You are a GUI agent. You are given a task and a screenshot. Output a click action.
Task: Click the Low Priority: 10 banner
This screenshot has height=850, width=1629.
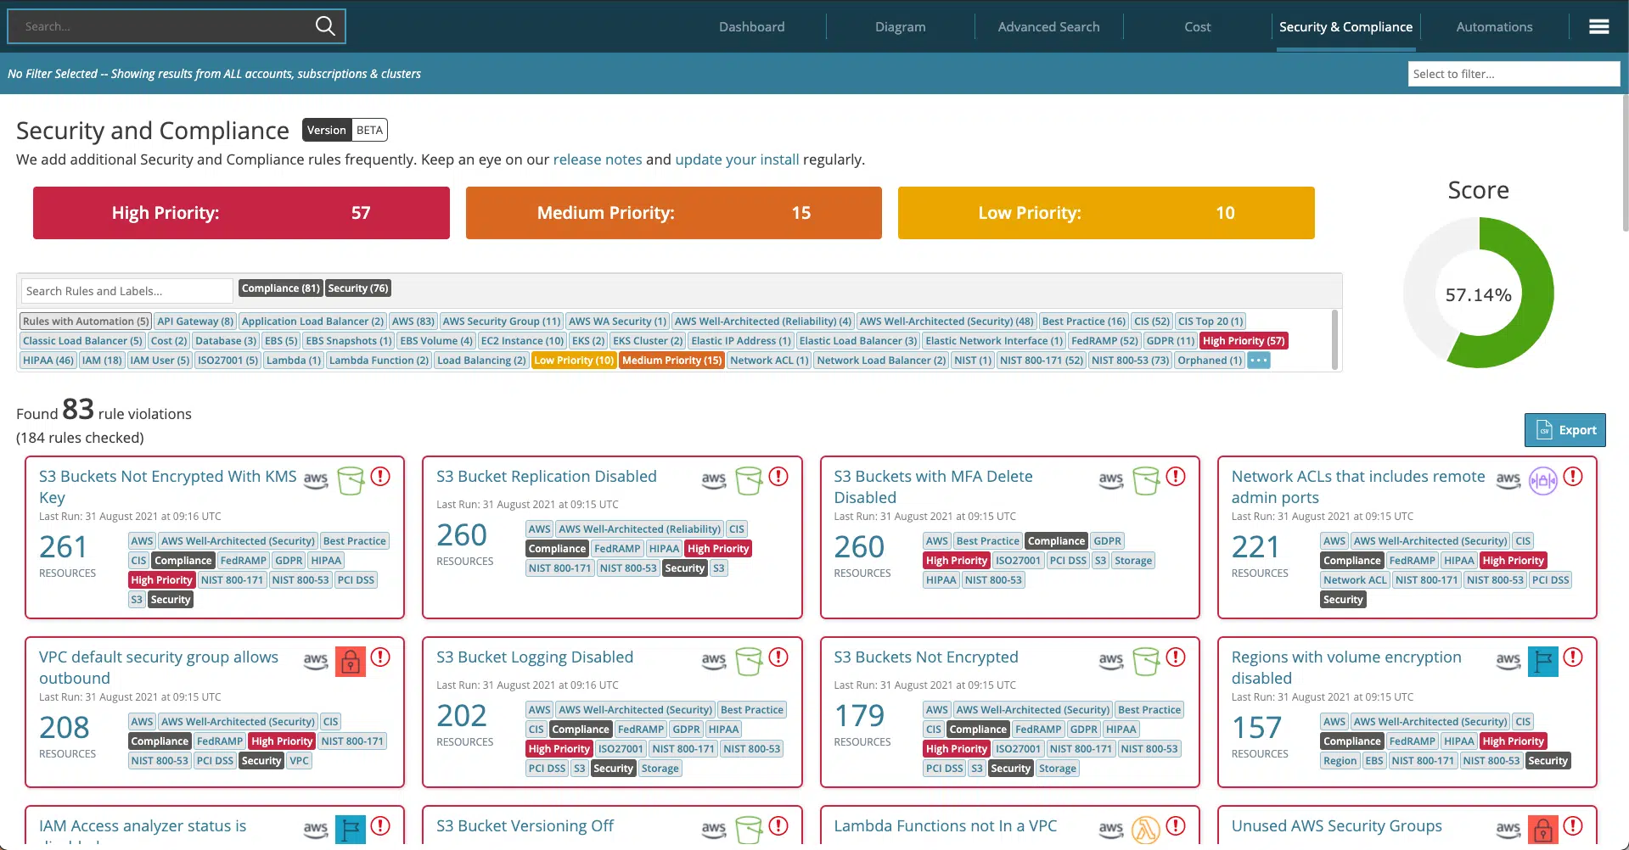tap(1106, 213)
